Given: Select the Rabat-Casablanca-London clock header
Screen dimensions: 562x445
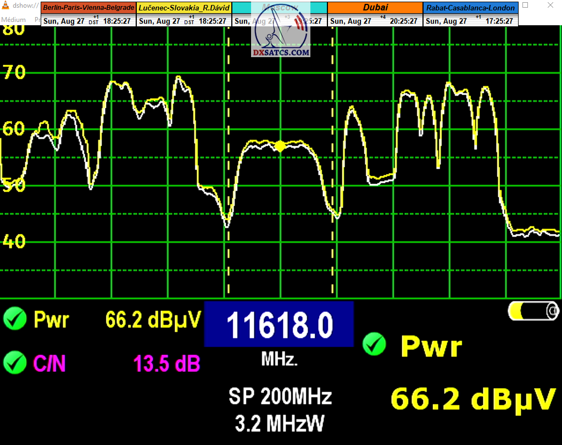Looking at the screenshot, I should [470, 8].
